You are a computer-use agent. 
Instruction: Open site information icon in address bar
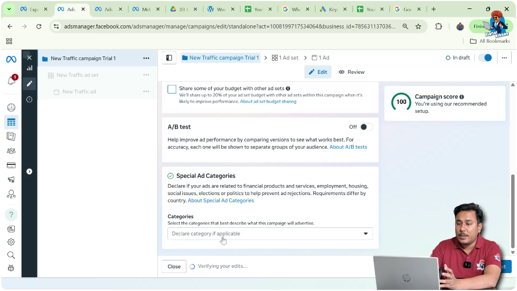(57, 26)
